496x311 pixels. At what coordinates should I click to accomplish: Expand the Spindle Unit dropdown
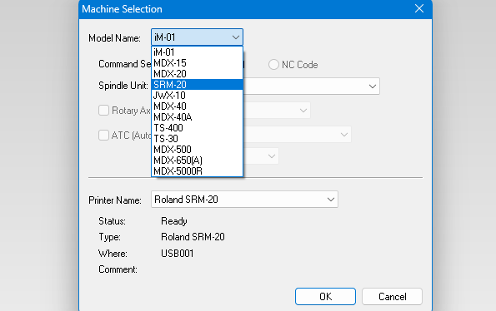click(x=373, y=86)
